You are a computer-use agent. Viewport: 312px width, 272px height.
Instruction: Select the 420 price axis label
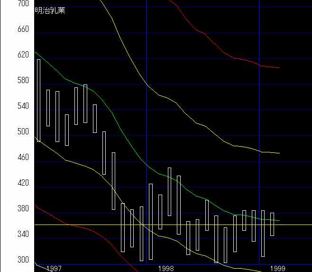(9, 183)
